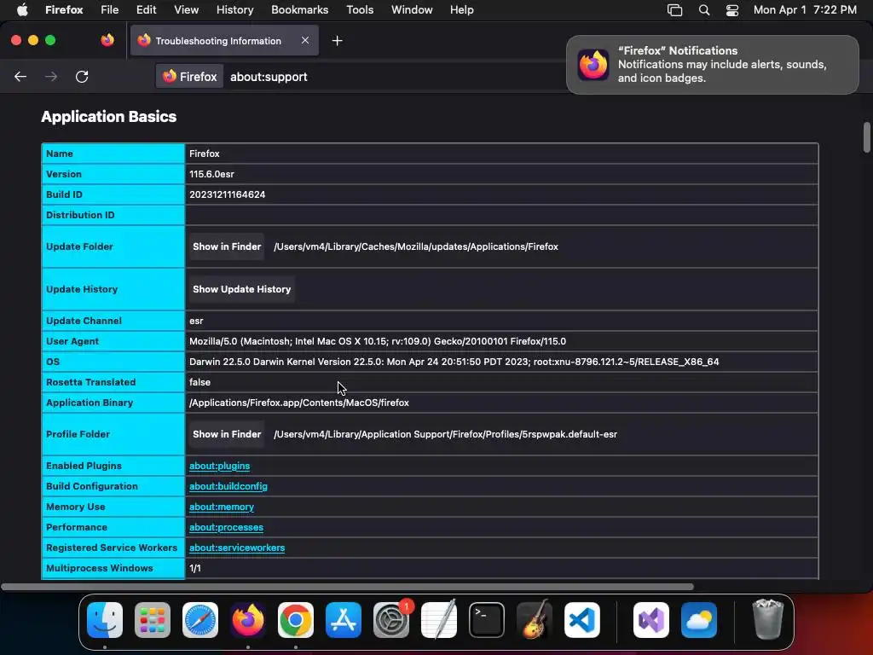873x655 pixels.
Task: Click the pinned Firefox tab icon
Action: point(107,40)
